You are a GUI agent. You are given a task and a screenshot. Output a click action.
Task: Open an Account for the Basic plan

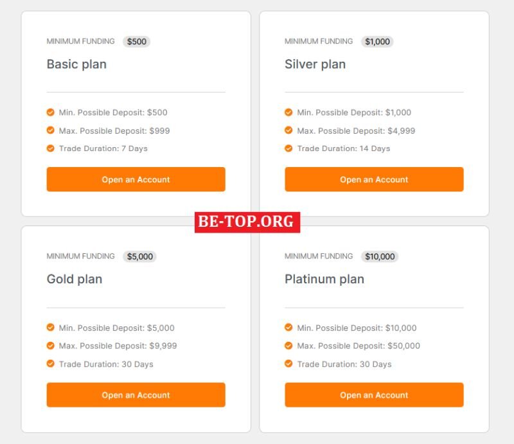coord(136,179)
